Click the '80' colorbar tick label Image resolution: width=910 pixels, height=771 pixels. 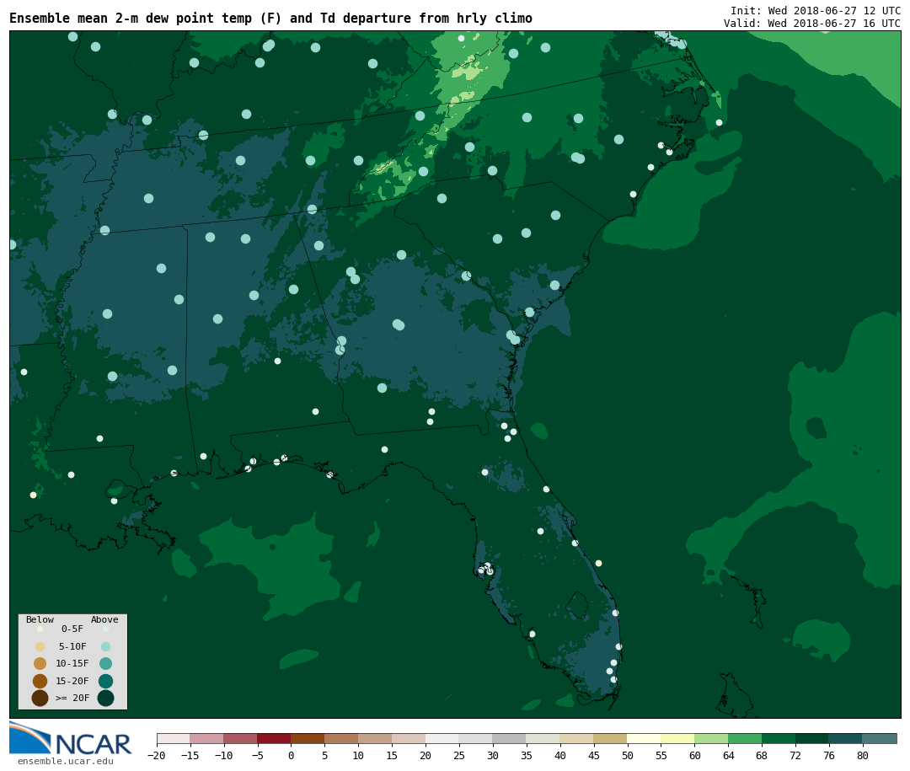(863, 755)
